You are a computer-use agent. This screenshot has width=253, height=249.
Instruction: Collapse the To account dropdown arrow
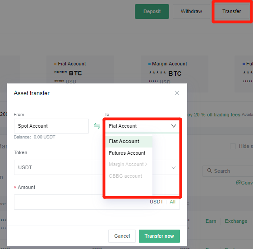[174, 126]
